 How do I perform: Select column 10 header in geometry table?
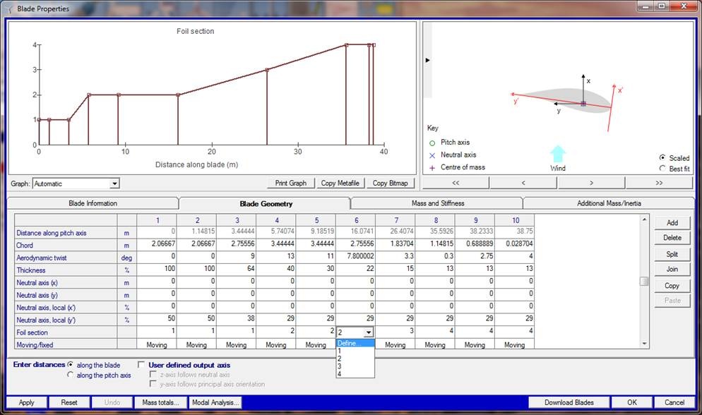coord(515,220)
